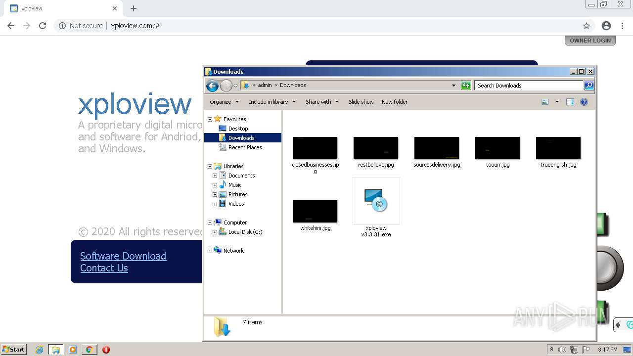This screenshot has width=633, height=356.
Task: Click the taskbar clock 3:17 PM
Action: point(607,350)
